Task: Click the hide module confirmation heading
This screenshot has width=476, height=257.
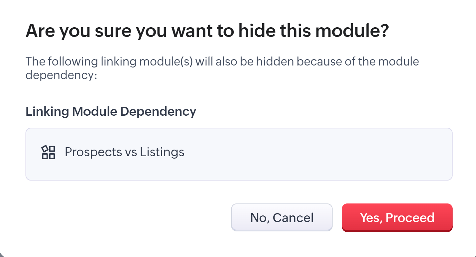Action: click(207, 31)
